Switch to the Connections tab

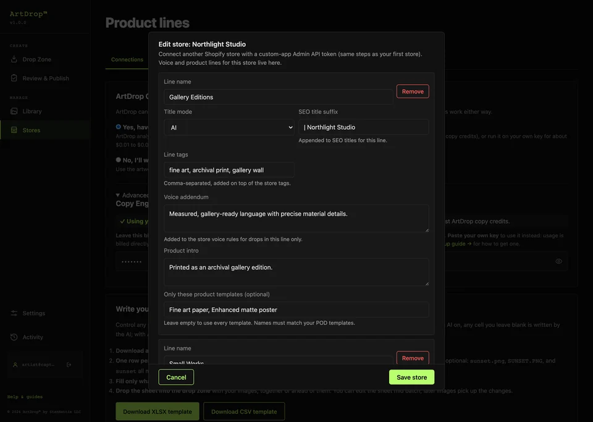pyautogui.click(x=127, y=59)
